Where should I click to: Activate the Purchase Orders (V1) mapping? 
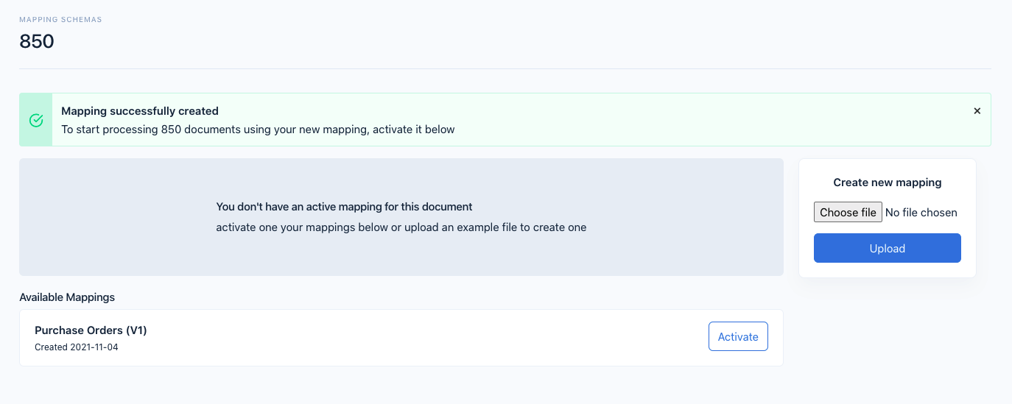point(738,336)
